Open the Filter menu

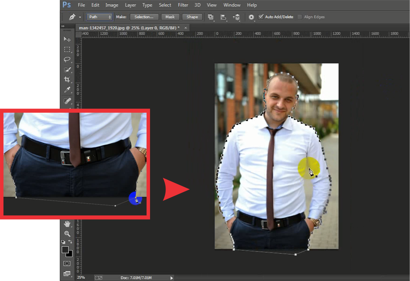tap(182, 5)
